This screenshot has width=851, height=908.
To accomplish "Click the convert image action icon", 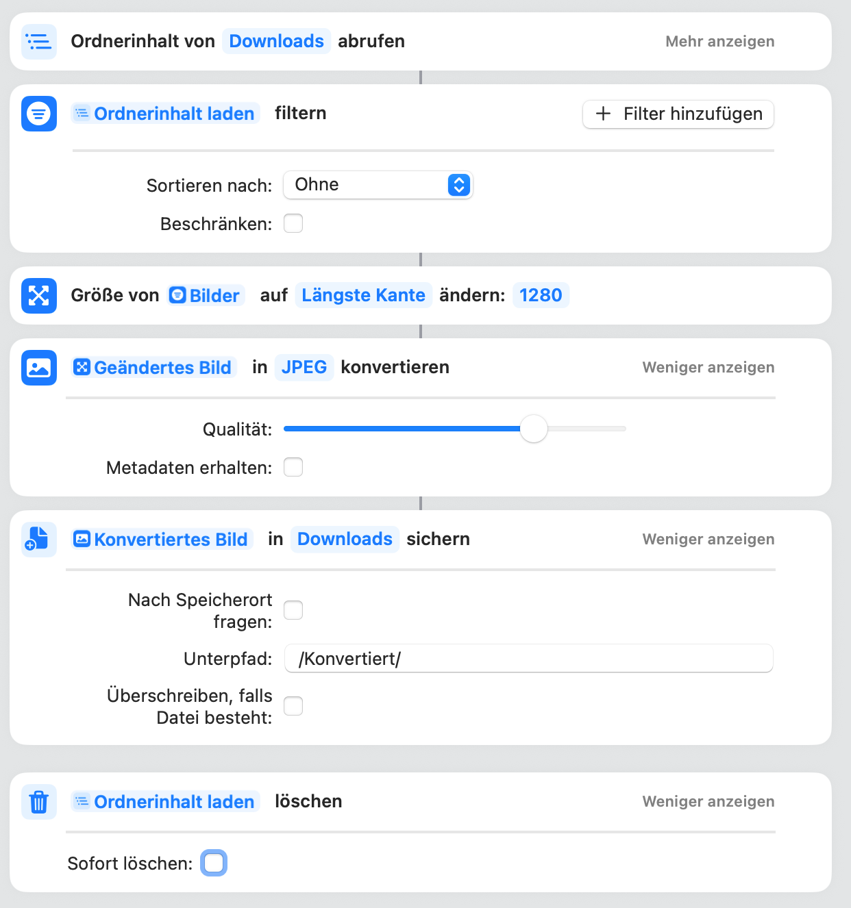I will tap(39, 368).
